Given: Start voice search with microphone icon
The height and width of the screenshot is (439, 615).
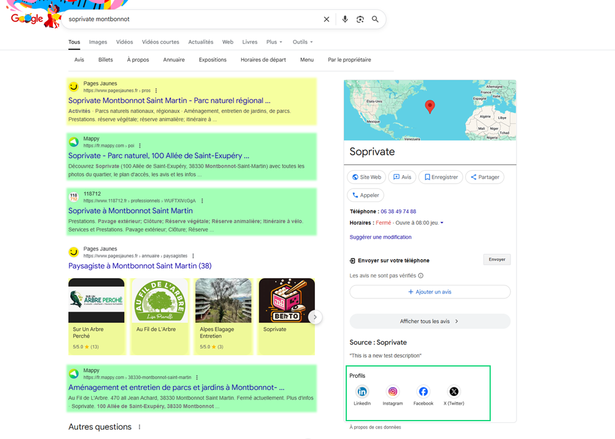Looking at the screenshot, I should 345,19.
